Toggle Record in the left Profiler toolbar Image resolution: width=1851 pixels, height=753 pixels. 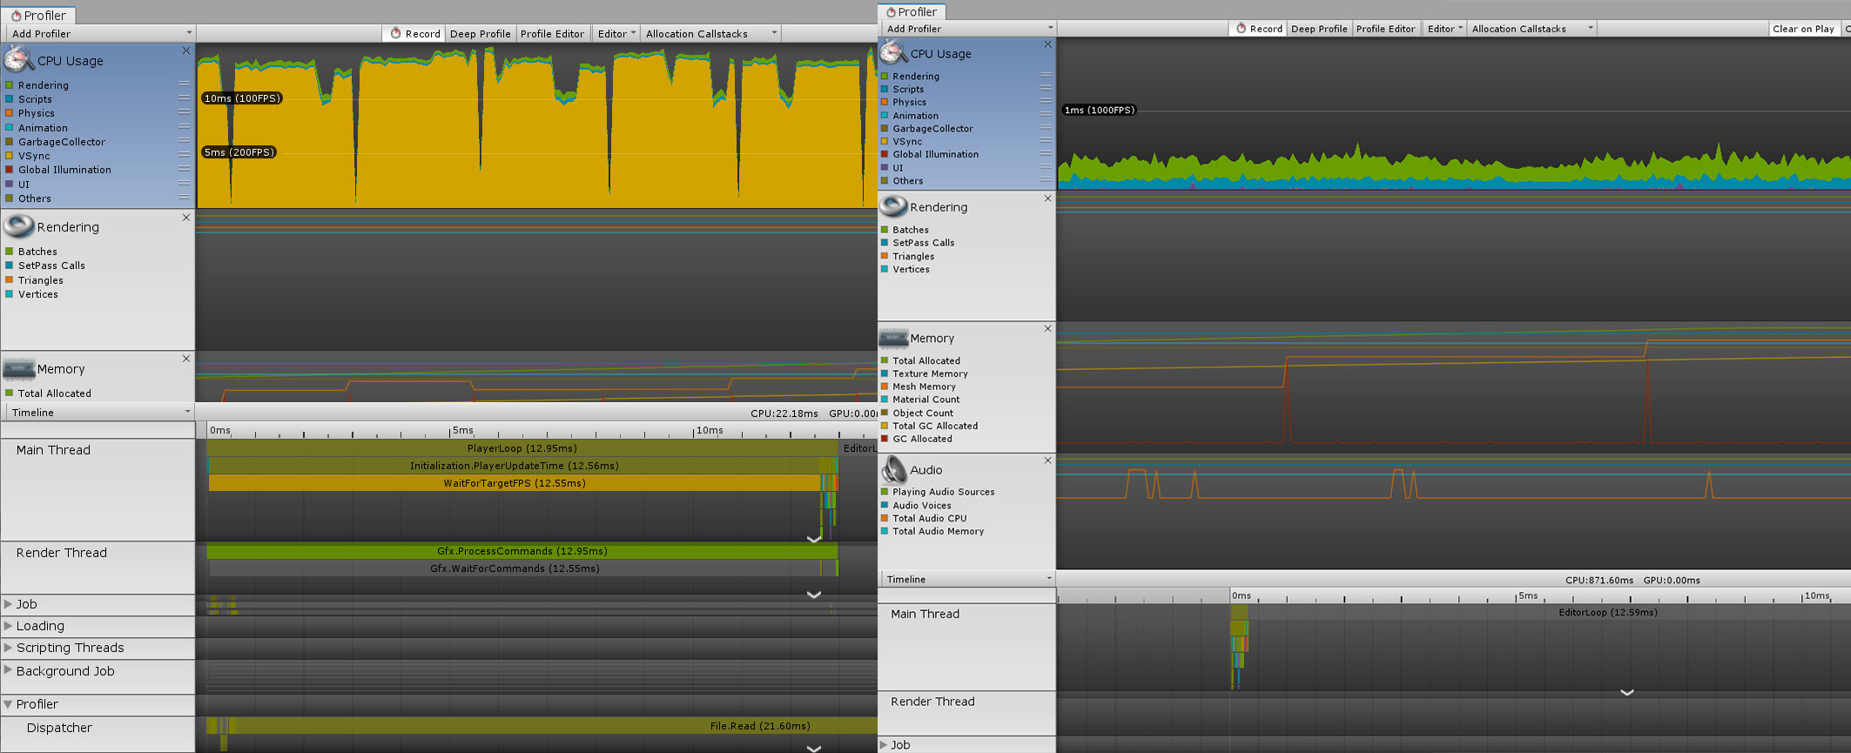tap(414, 33)
